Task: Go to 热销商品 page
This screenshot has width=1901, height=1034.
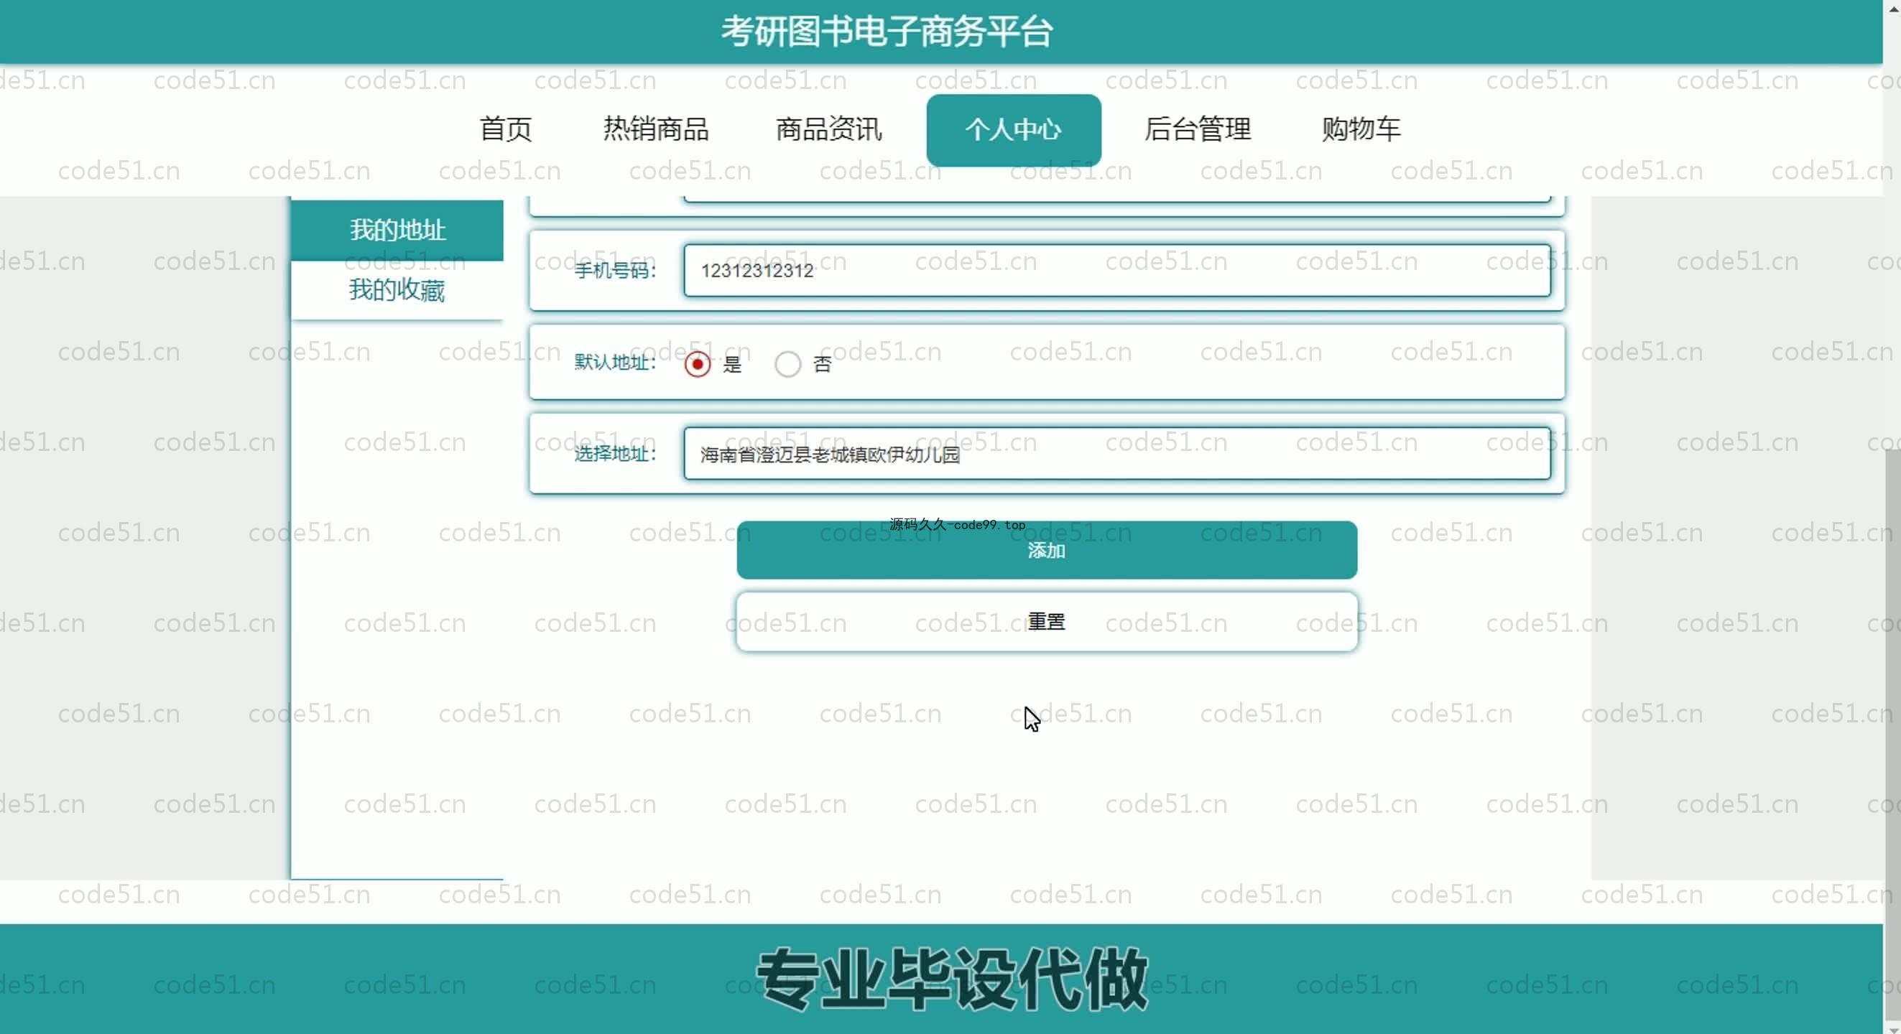Action: tap(655, 129)
